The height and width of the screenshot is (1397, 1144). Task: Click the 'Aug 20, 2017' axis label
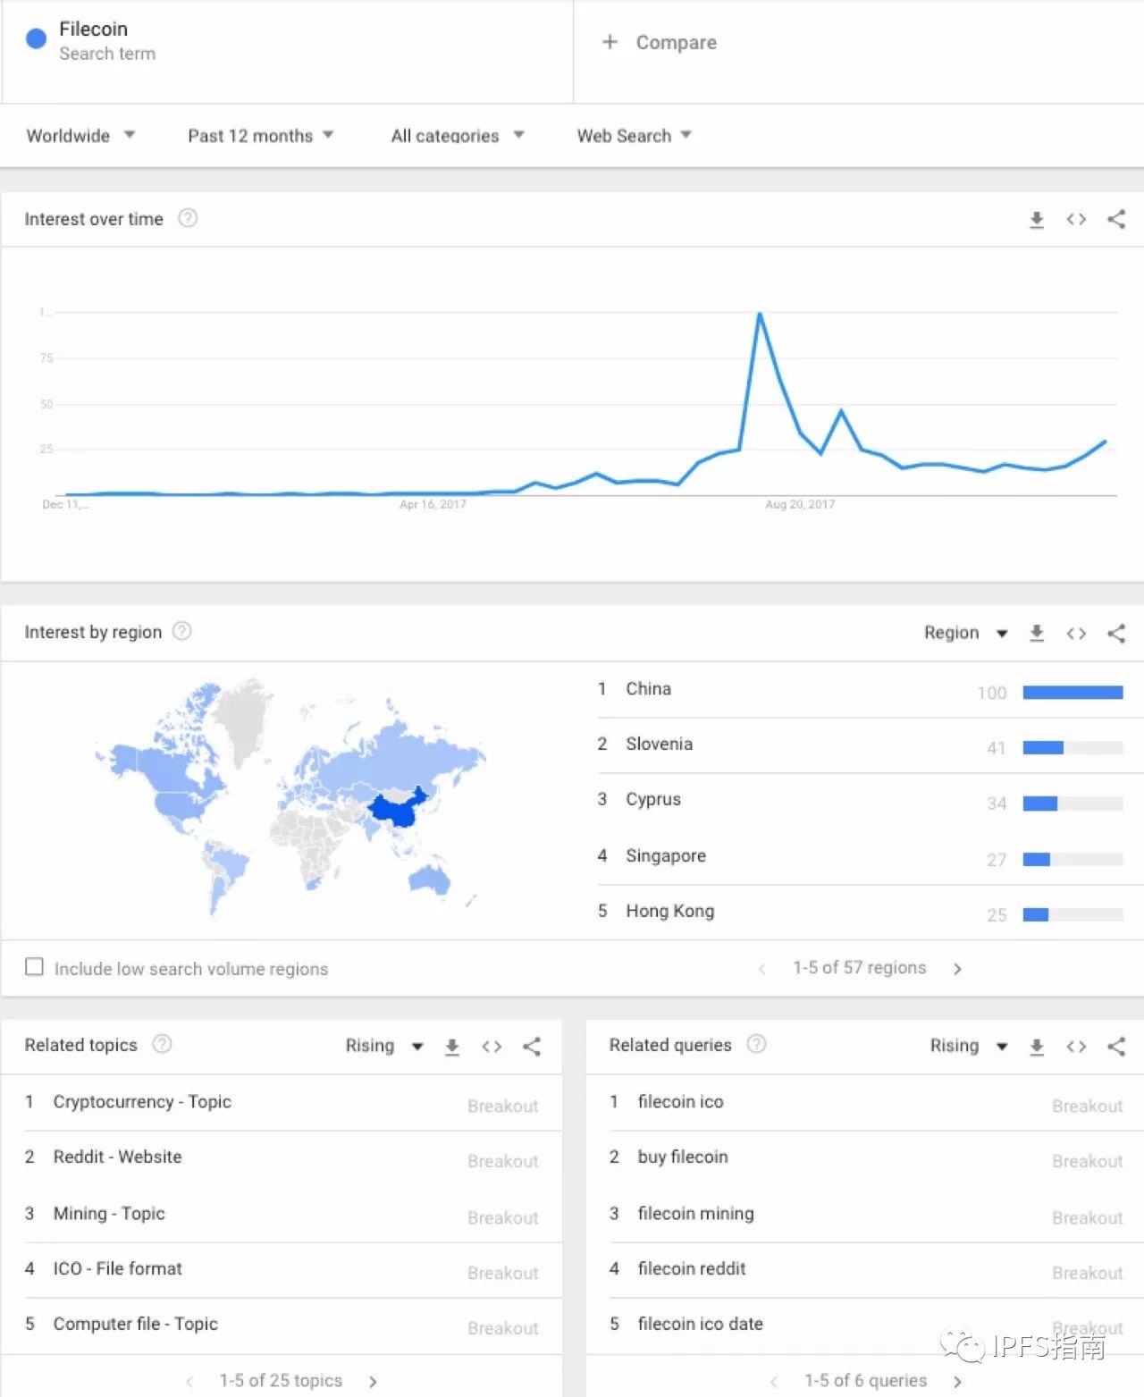[x=800, y=504]
